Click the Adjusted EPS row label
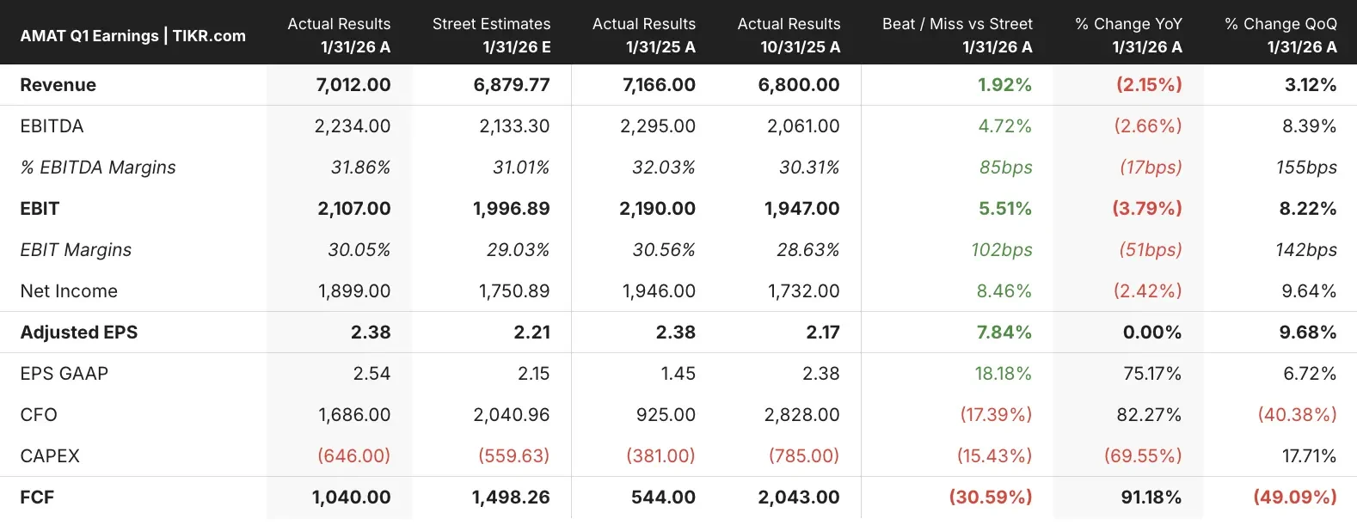 pos(78,333)
